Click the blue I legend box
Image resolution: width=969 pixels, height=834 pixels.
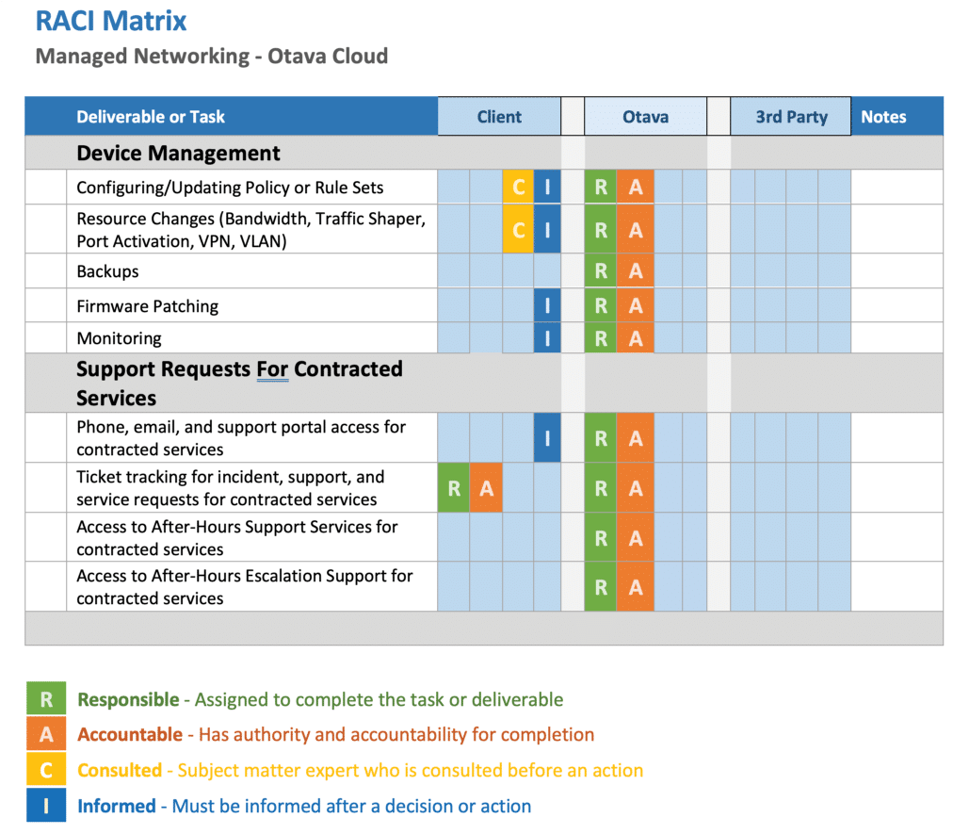tap(46, 805)
